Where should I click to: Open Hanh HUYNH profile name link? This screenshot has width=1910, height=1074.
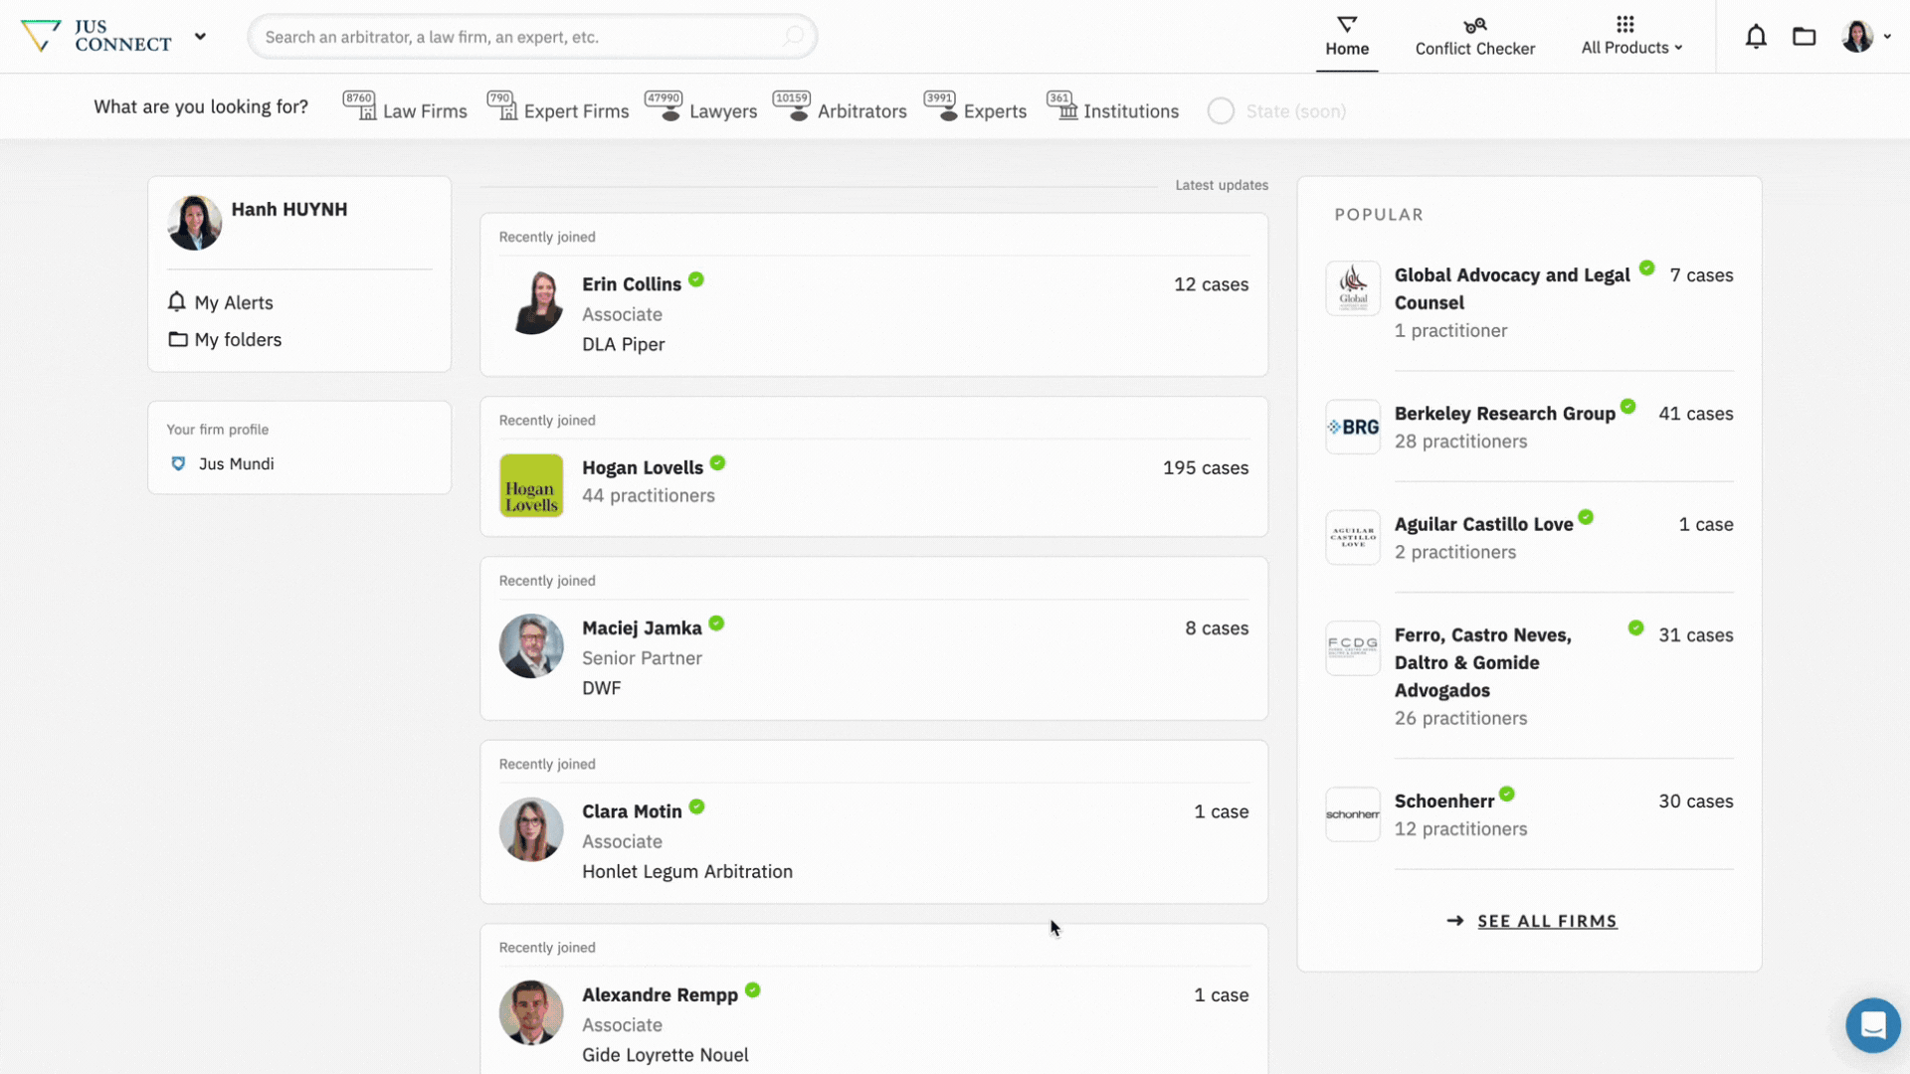(289, 209)
